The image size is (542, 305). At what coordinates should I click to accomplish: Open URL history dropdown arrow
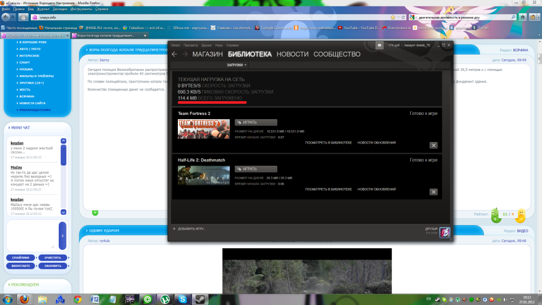point(398,17)
